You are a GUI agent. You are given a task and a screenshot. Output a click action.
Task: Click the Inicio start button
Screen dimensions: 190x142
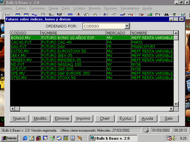click(x=9, y=138)
